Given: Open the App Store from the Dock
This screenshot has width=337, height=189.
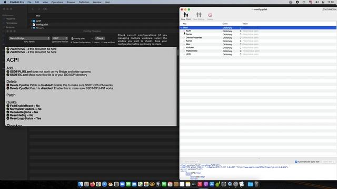Looking at the screenshot, I should click(212, 184).
